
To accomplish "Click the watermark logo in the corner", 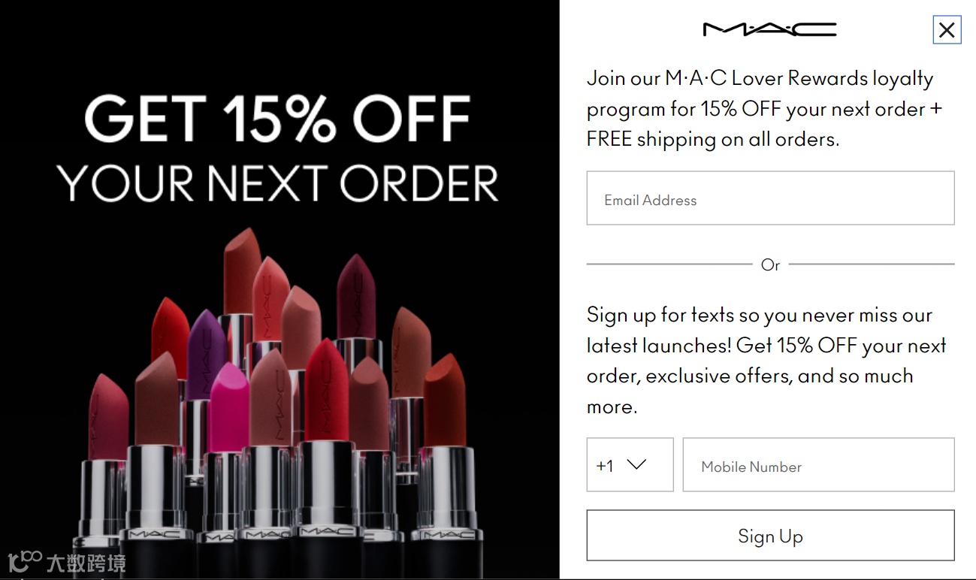I will point(66,562).
